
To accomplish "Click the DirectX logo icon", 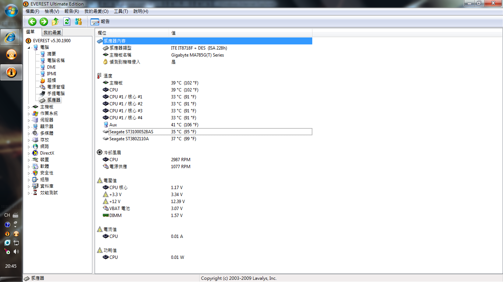I will 35,153.
